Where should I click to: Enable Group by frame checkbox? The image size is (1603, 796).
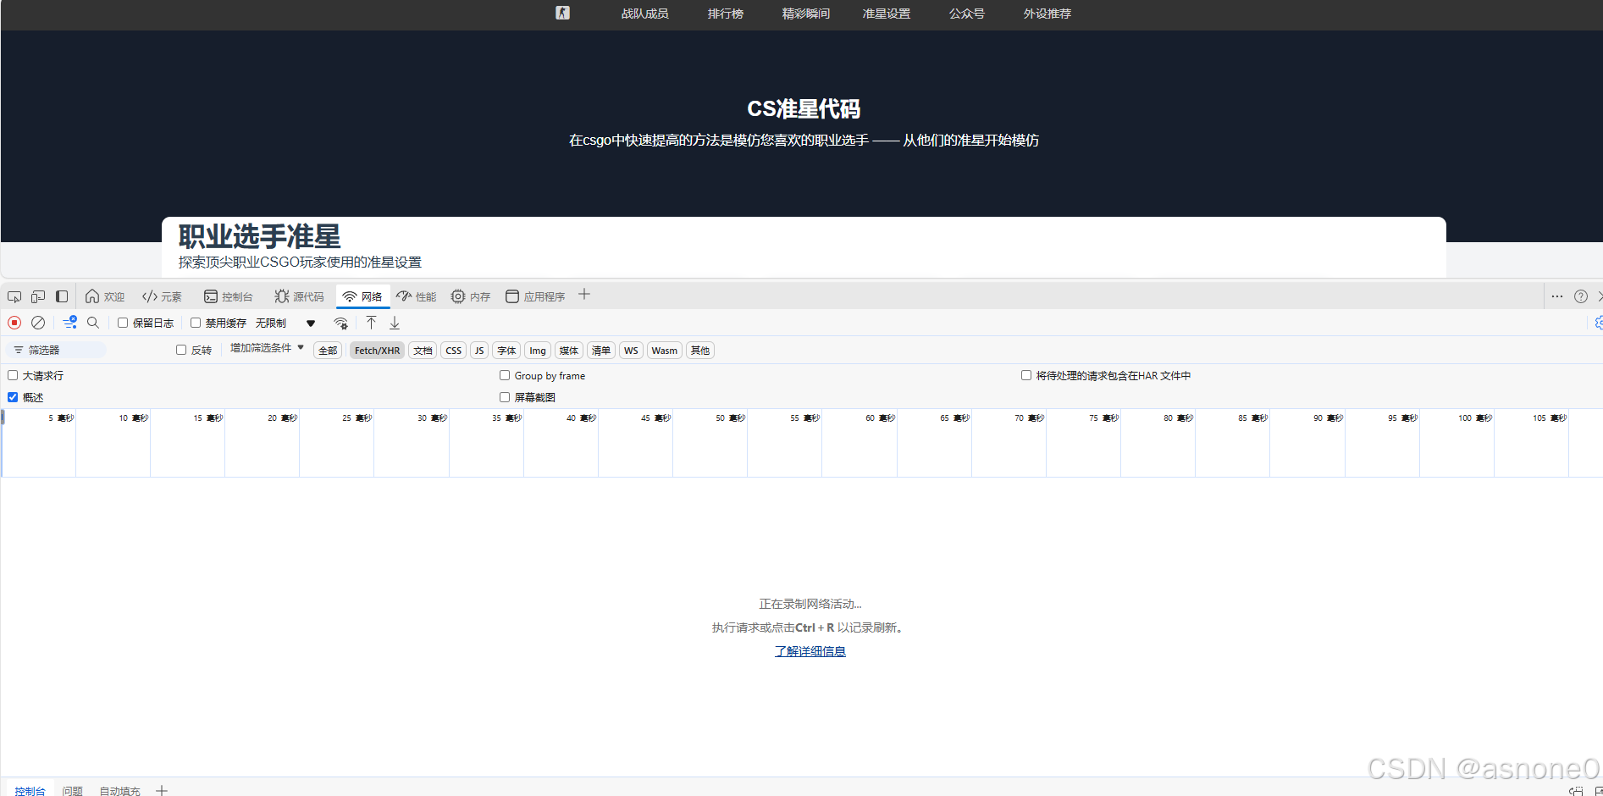point(505,375)
